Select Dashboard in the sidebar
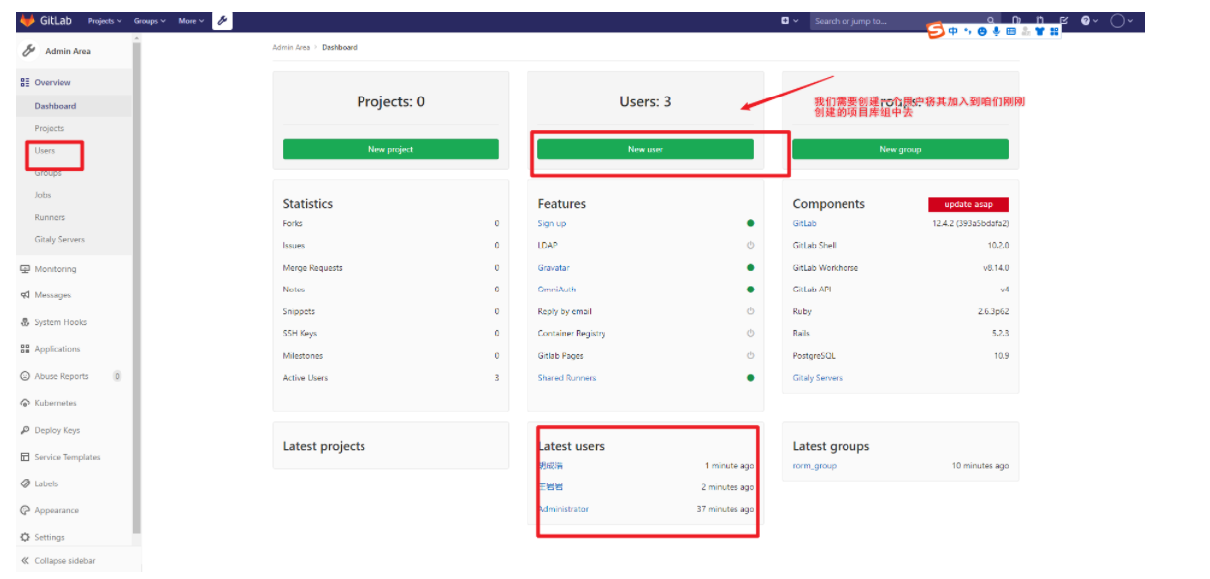 pos(55,106)
